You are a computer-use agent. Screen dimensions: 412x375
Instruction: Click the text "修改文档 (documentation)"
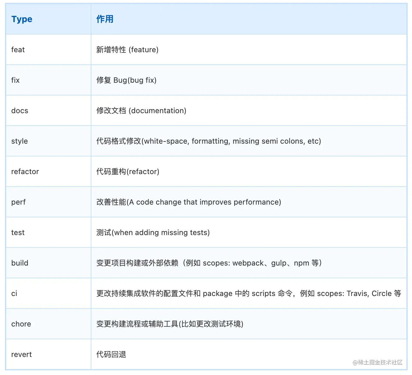141,111
